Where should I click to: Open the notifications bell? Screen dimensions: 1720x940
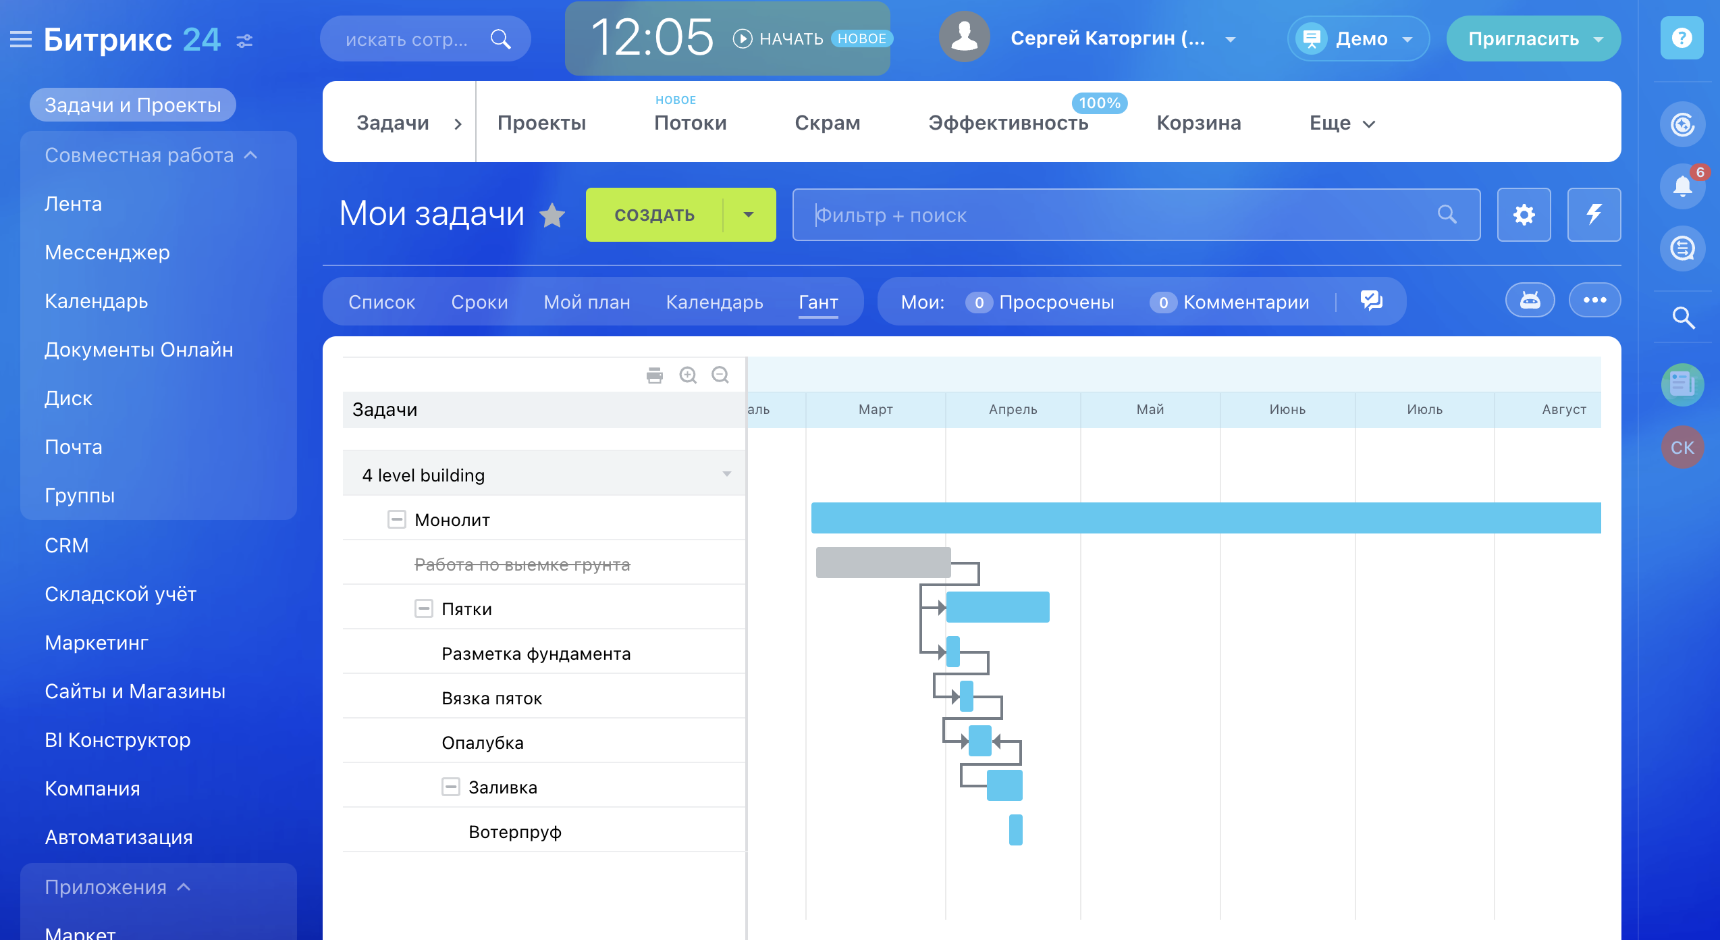coord(1682,186)
